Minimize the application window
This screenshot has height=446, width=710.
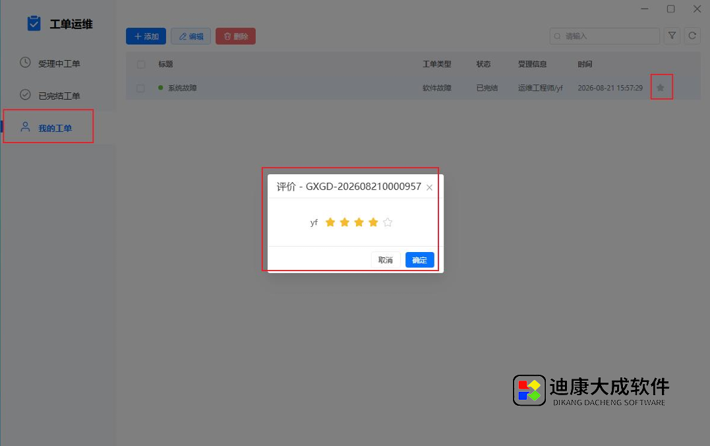(x=645, y=9)
